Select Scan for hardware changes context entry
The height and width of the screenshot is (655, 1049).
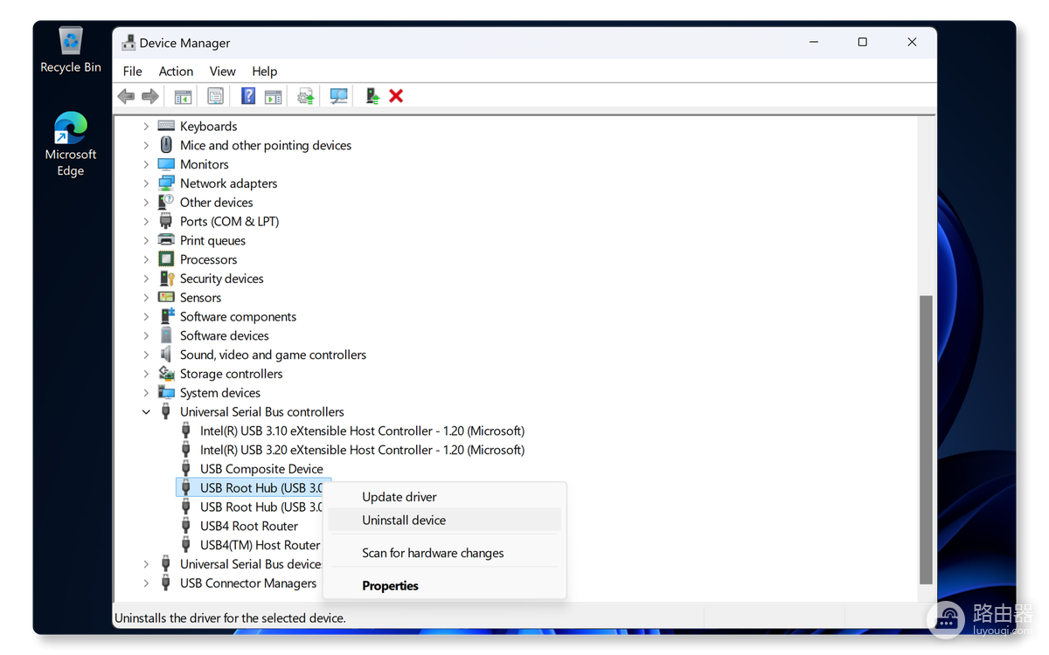pyautogui.click(x=443, y=553)
